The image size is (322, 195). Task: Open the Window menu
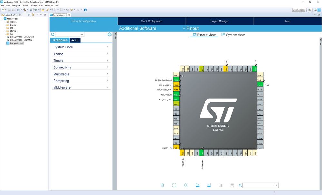point(49,5)
